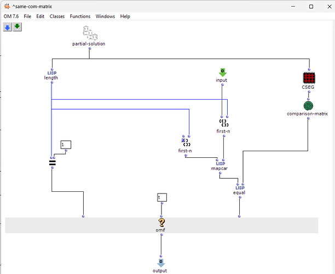Select the partial-solution puzzle icon
Image resolution: width=335 pixels, height=274 pixels.
point(90,33)
